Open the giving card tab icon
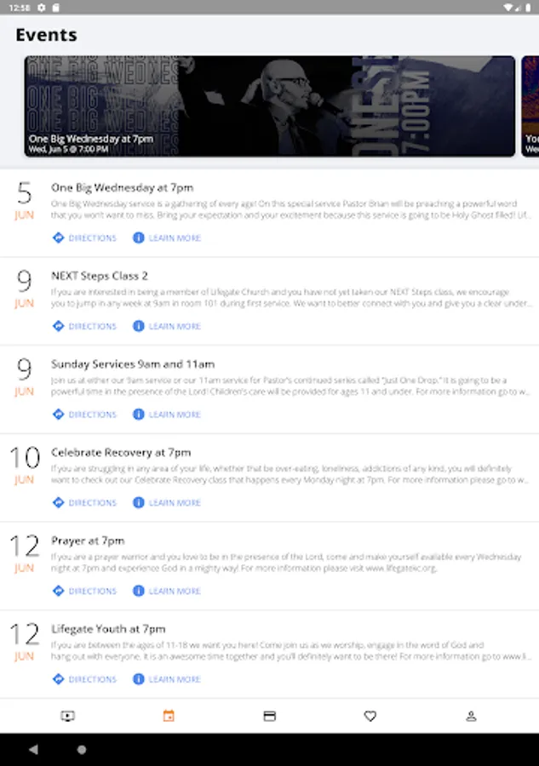The image size is (539, 766). tap(269, 716)
